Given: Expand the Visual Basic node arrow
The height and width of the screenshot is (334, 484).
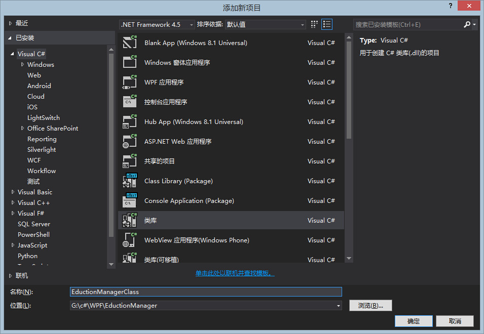Looking at the screenshot, I should click(13, 192).
